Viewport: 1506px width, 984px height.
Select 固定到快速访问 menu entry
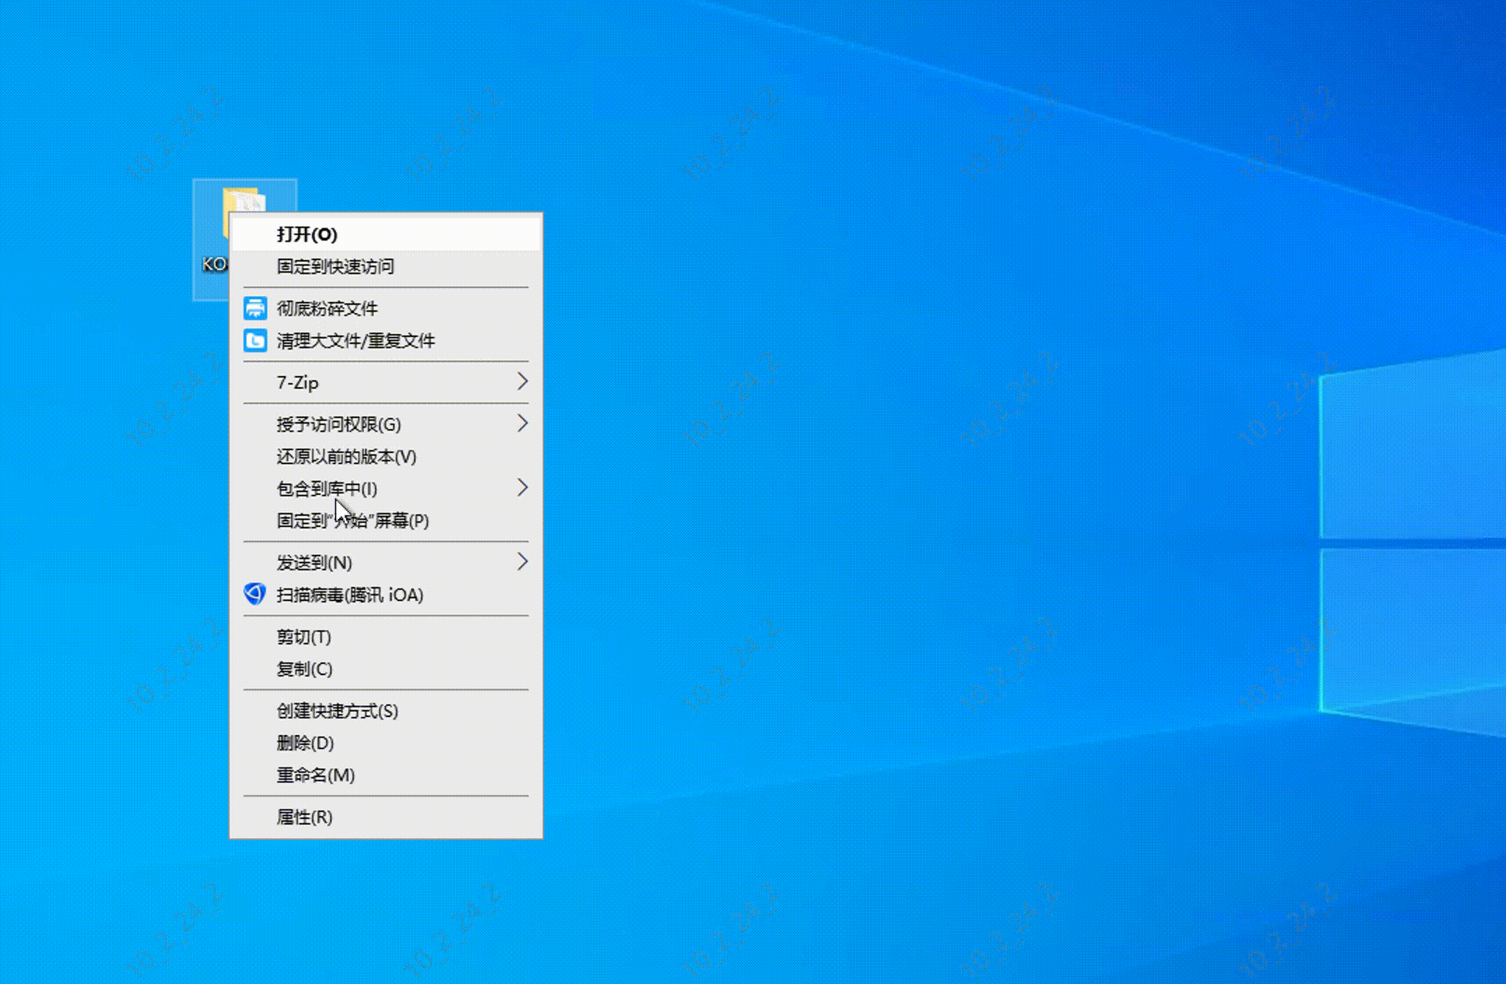pyautogui.click(x=335, y=266)
